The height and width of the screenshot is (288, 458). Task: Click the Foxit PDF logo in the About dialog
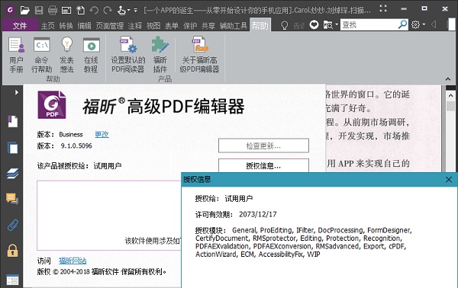(x=52, y=104)
